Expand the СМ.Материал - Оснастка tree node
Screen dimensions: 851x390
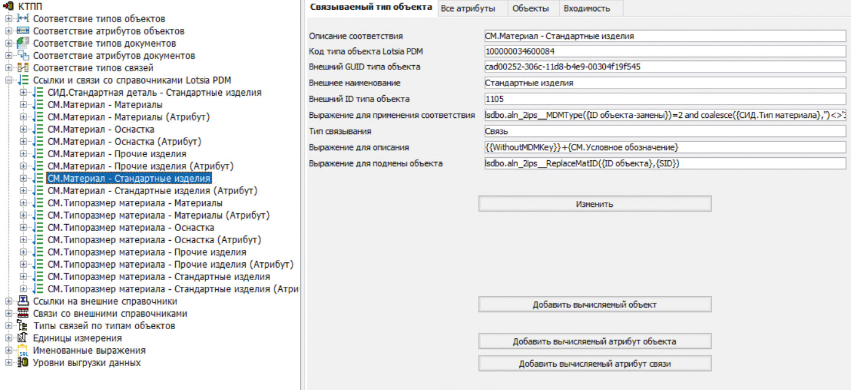point(23,130)
